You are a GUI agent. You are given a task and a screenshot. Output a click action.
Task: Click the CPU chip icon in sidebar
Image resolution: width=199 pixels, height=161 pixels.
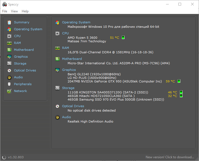pyautogui.click(x=9, y=36)
